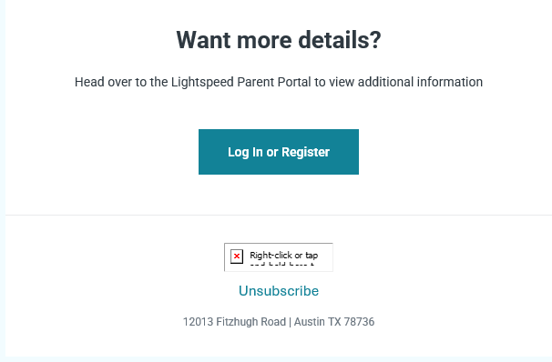Click the word 'Register' on teal button
Image resolution: width=552 pixels, height=362 pixels.
305,152
